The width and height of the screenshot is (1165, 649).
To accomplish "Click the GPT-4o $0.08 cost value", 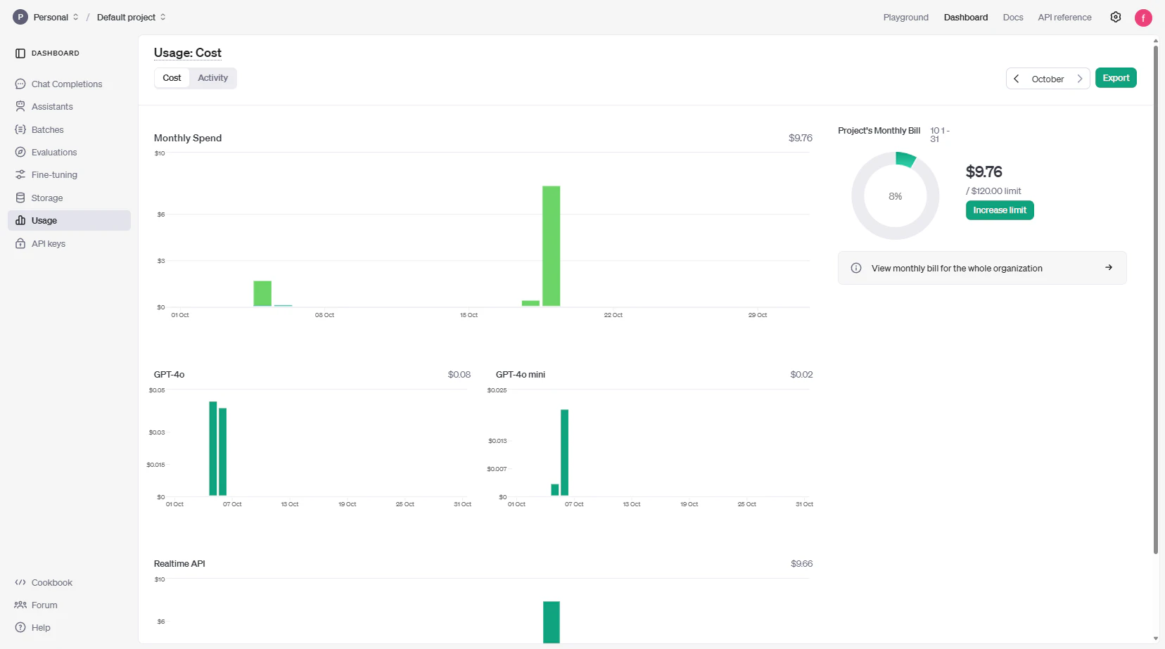I will click(459, 375).
